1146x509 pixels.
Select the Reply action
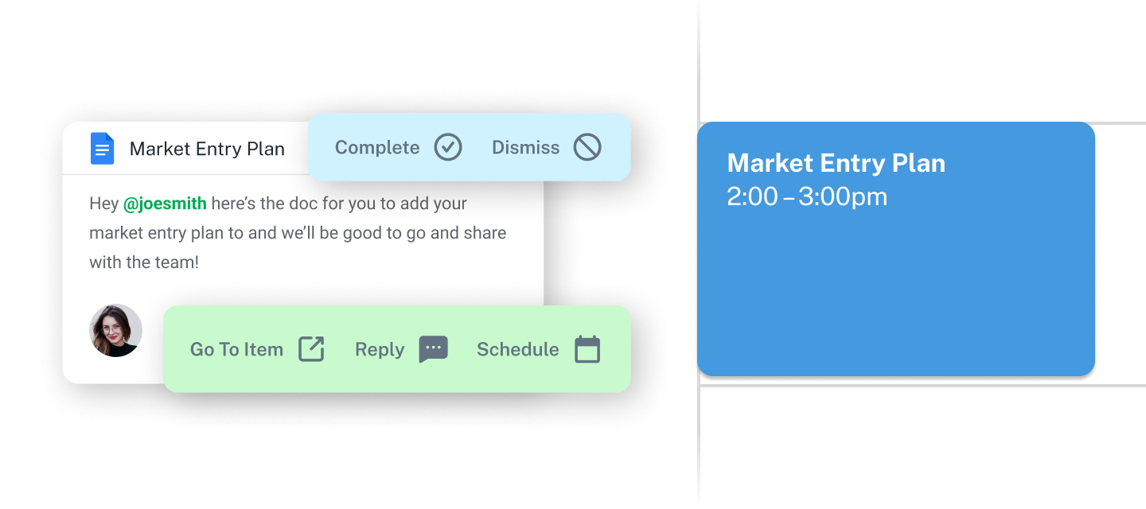pos(380,350)
